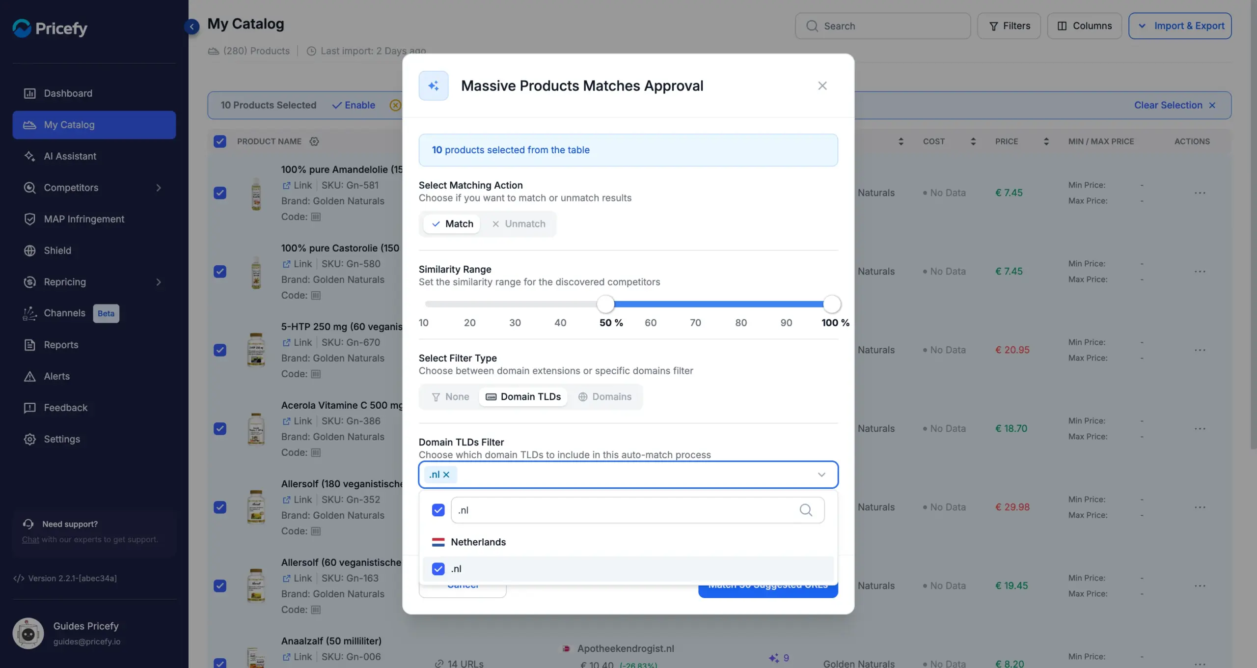This screenshot has height=668, width=1257.
Task: Remove the .nl tag from the TLD filter
Action: (446, 474)
